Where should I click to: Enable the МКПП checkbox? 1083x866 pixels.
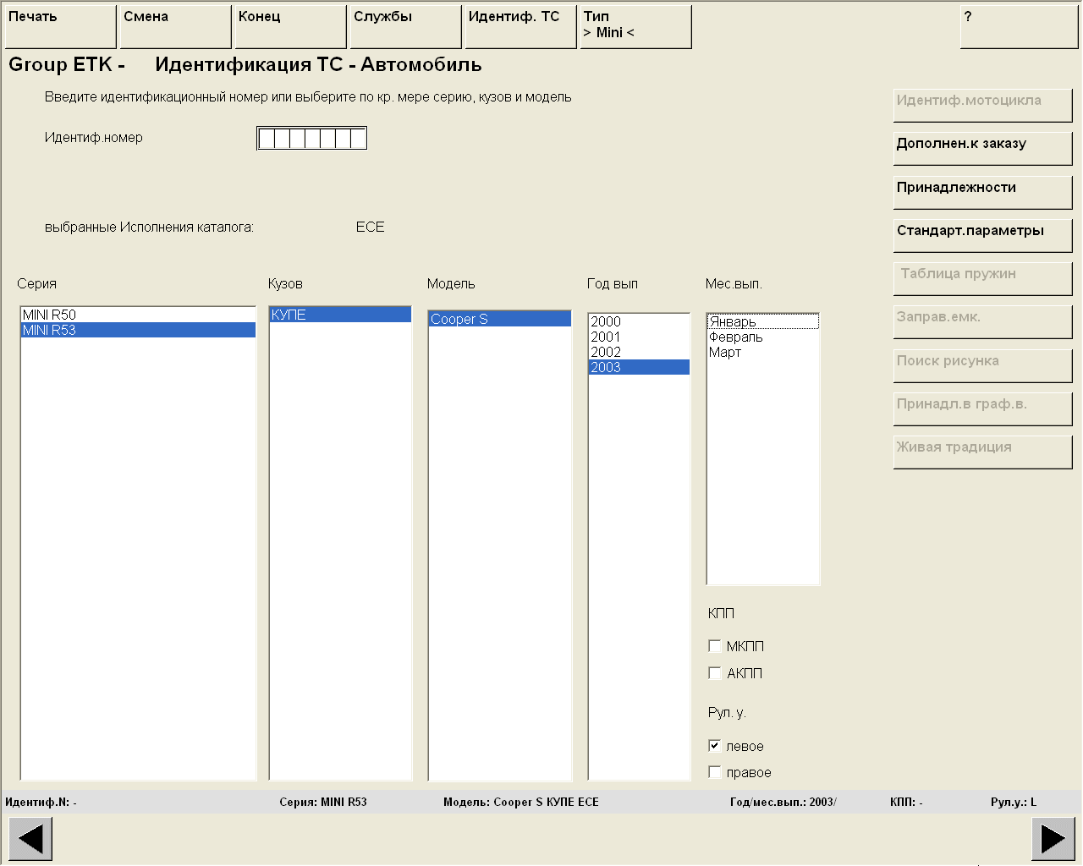point(715,646)
